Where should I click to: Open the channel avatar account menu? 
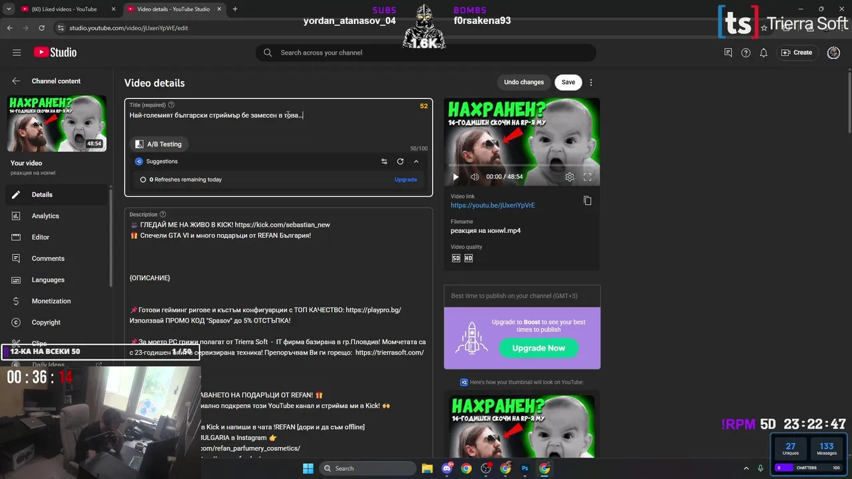pyautogui.click(x=833, y=53)
